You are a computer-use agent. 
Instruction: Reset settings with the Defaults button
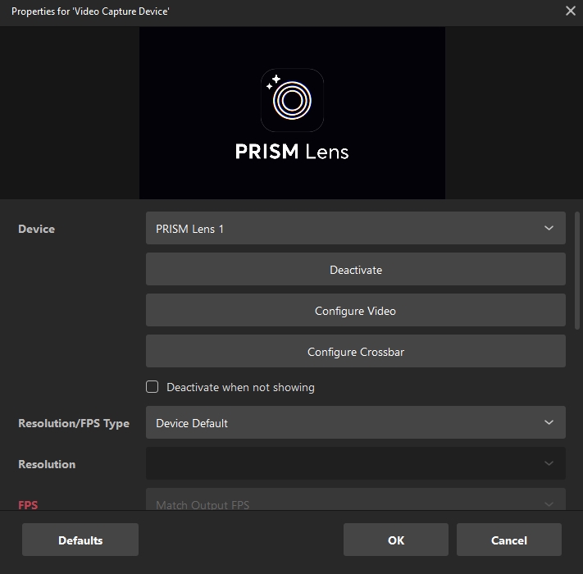pyautogui.click(x=80, y=540)
